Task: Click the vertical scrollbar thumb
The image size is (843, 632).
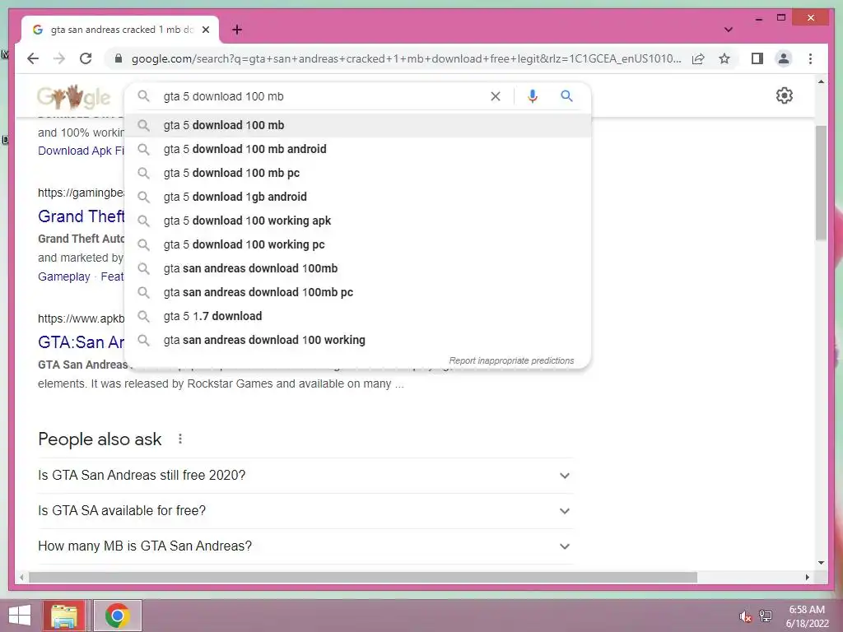Action: (x=821, y=183)
